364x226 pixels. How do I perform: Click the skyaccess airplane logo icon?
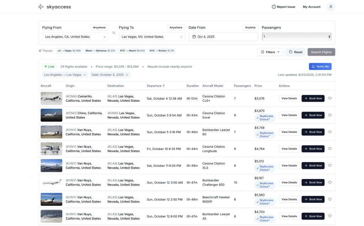pos(41,7)
